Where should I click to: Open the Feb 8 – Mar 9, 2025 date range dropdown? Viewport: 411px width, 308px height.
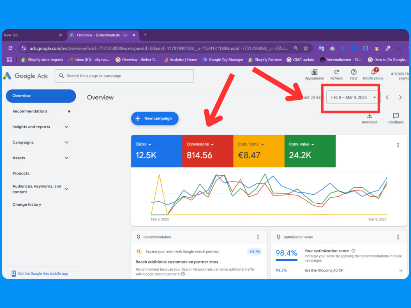point(353,97)
